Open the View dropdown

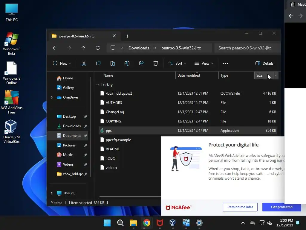204,63
